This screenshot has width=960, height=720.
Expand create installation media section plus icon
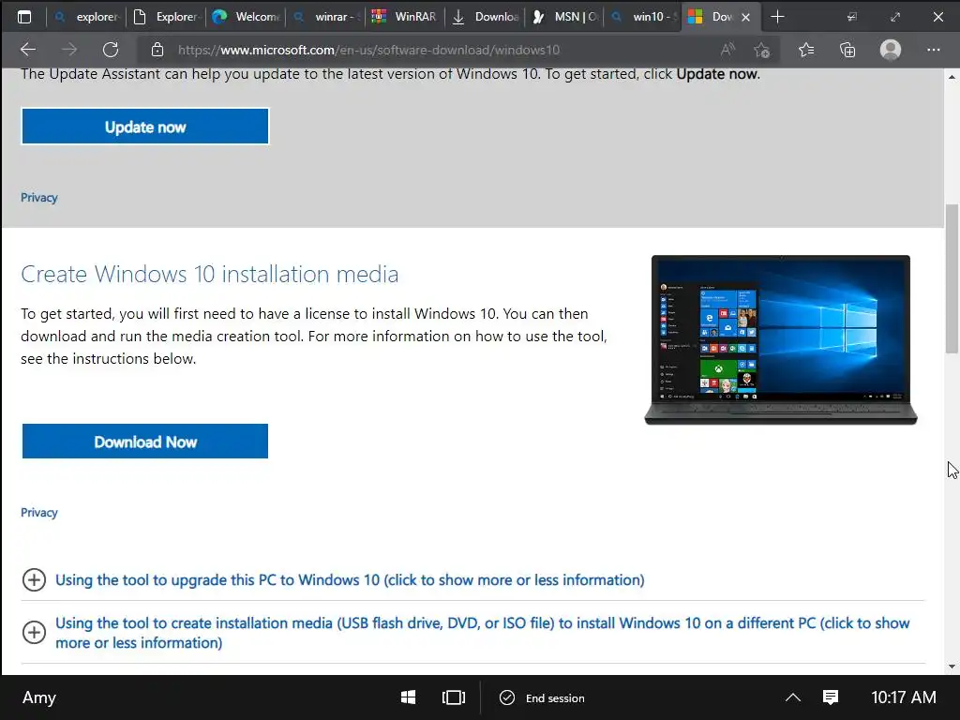pyautogui.click(x=34, y=632)
